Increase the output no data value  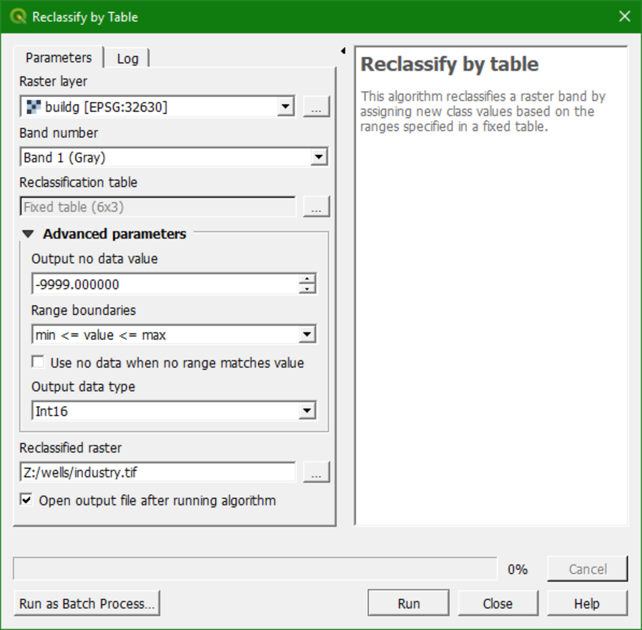click(x=308, y=279)
